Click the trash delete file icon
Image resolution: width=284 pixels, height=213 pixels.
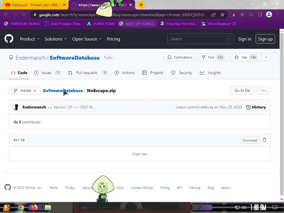(265, 140)
